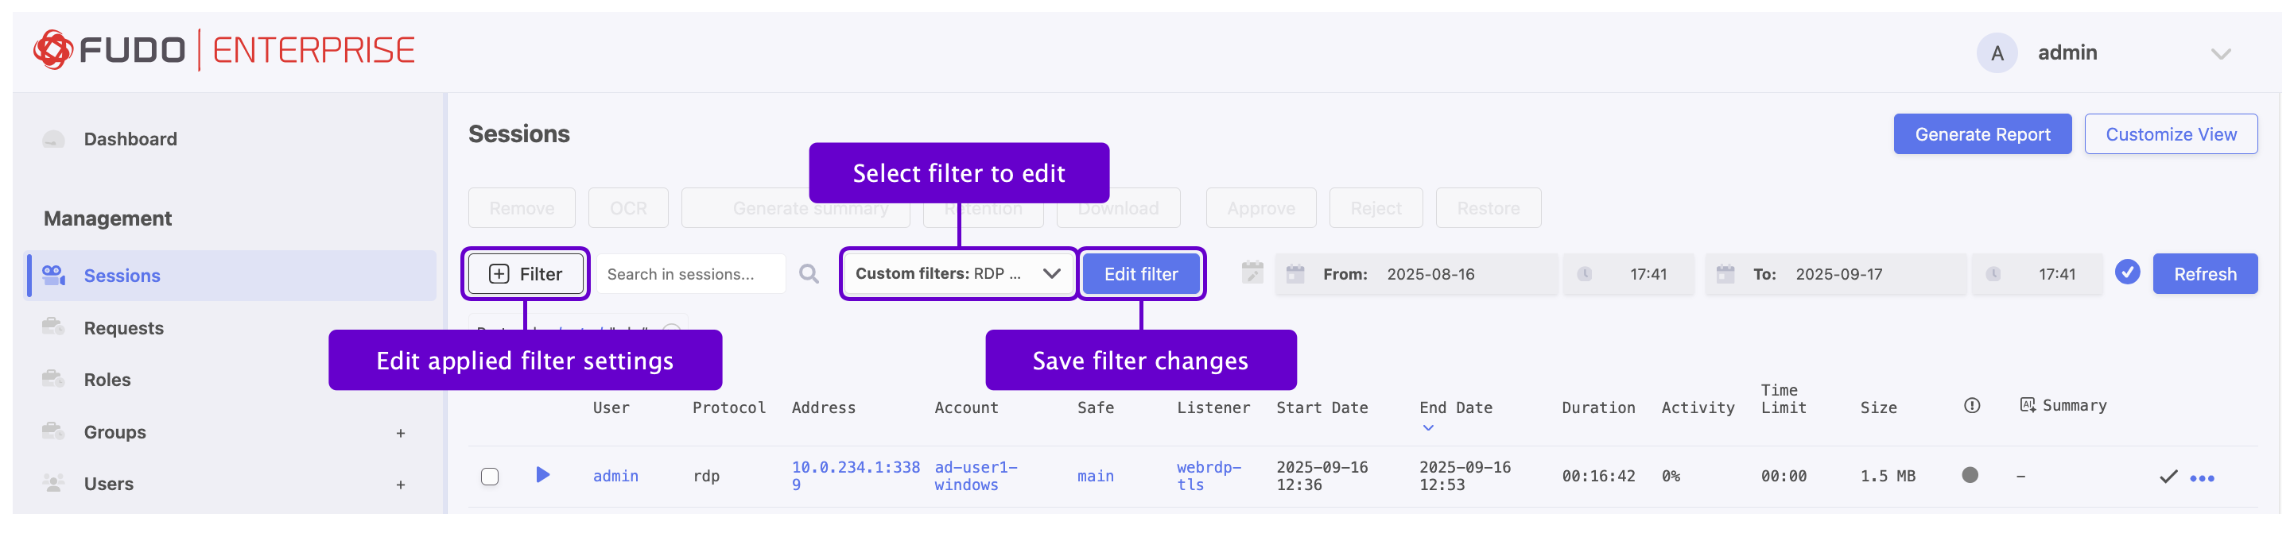The height and width of the screenshot is (533, 2294).
Task: Open address 10.0.234.1:3389 link
Action: tap(855, 476)
